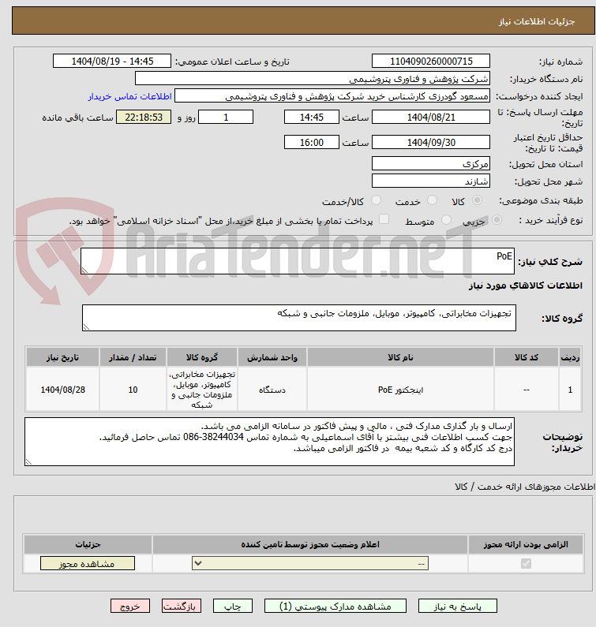Open اطلاعات تماس خریدار link
Viewport: 596px width, 627px height.
[x=129, y=96]
